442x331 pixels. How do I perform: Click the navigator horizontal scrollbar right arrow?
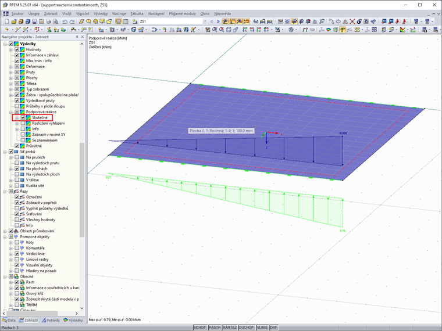[76, 313]
